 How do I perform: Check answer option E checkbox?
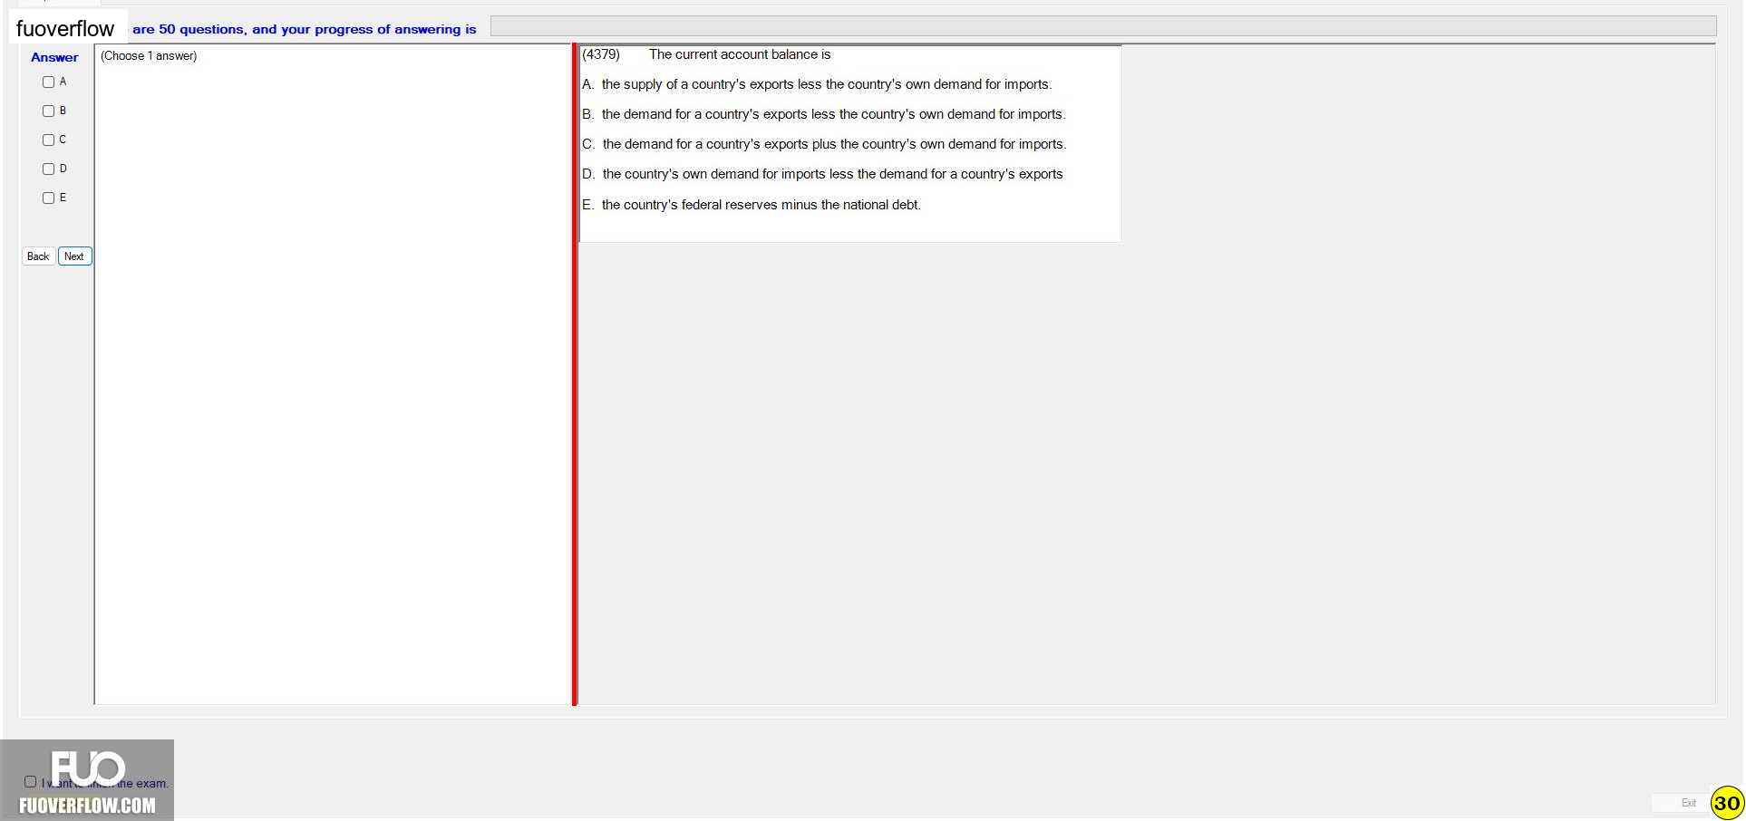click(x=49, y=198)
